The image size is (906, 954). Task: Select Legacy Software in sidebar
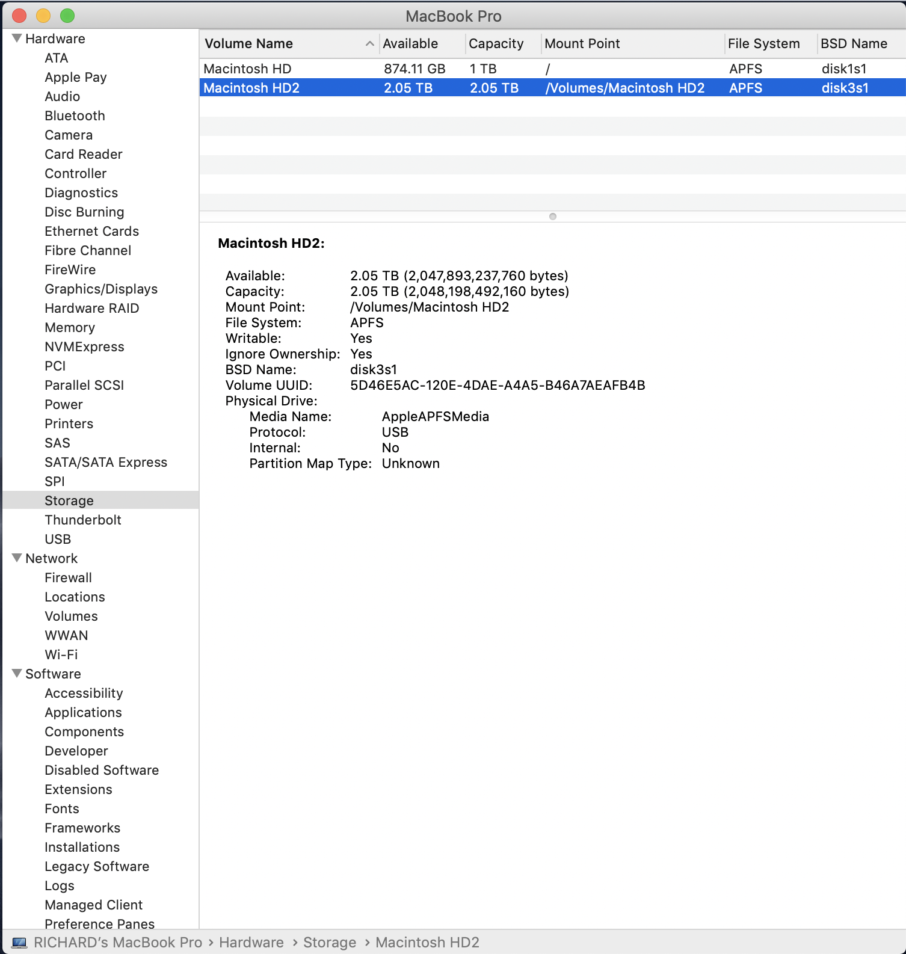coord(97,866)
